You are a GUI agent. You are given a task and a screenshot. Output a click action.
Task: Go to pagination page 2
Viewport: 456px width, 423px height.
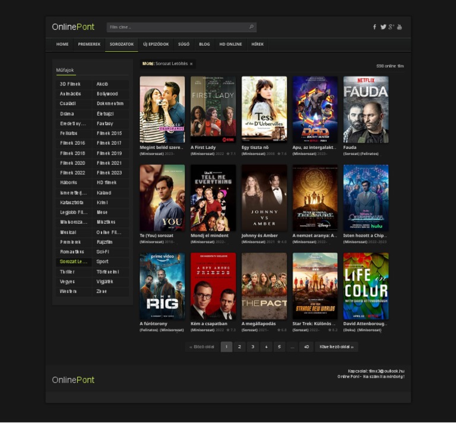240,347
